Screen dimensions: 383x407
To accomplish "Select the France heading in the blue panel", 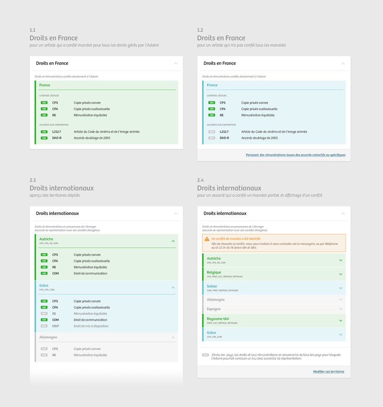I will 212,85.
